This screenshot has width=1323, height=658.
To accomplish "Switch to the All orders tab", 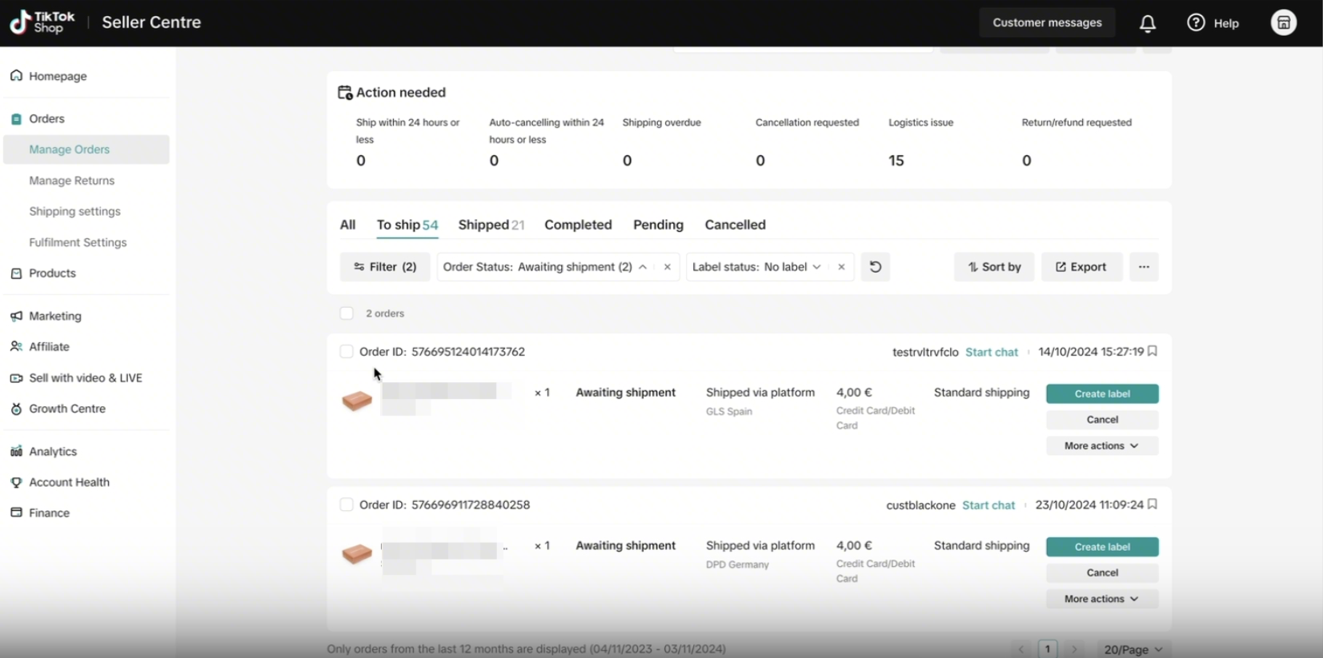I will coord(347,225).
